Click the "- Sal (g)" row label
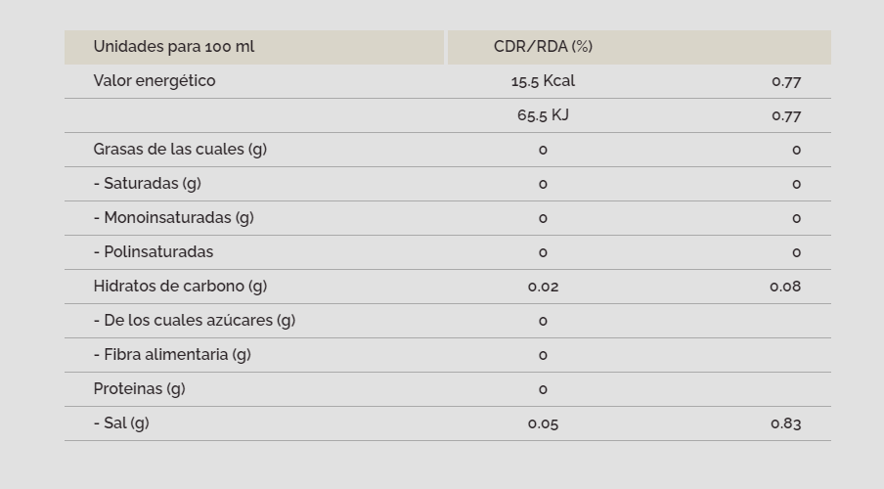 click(x=121, y=423)
